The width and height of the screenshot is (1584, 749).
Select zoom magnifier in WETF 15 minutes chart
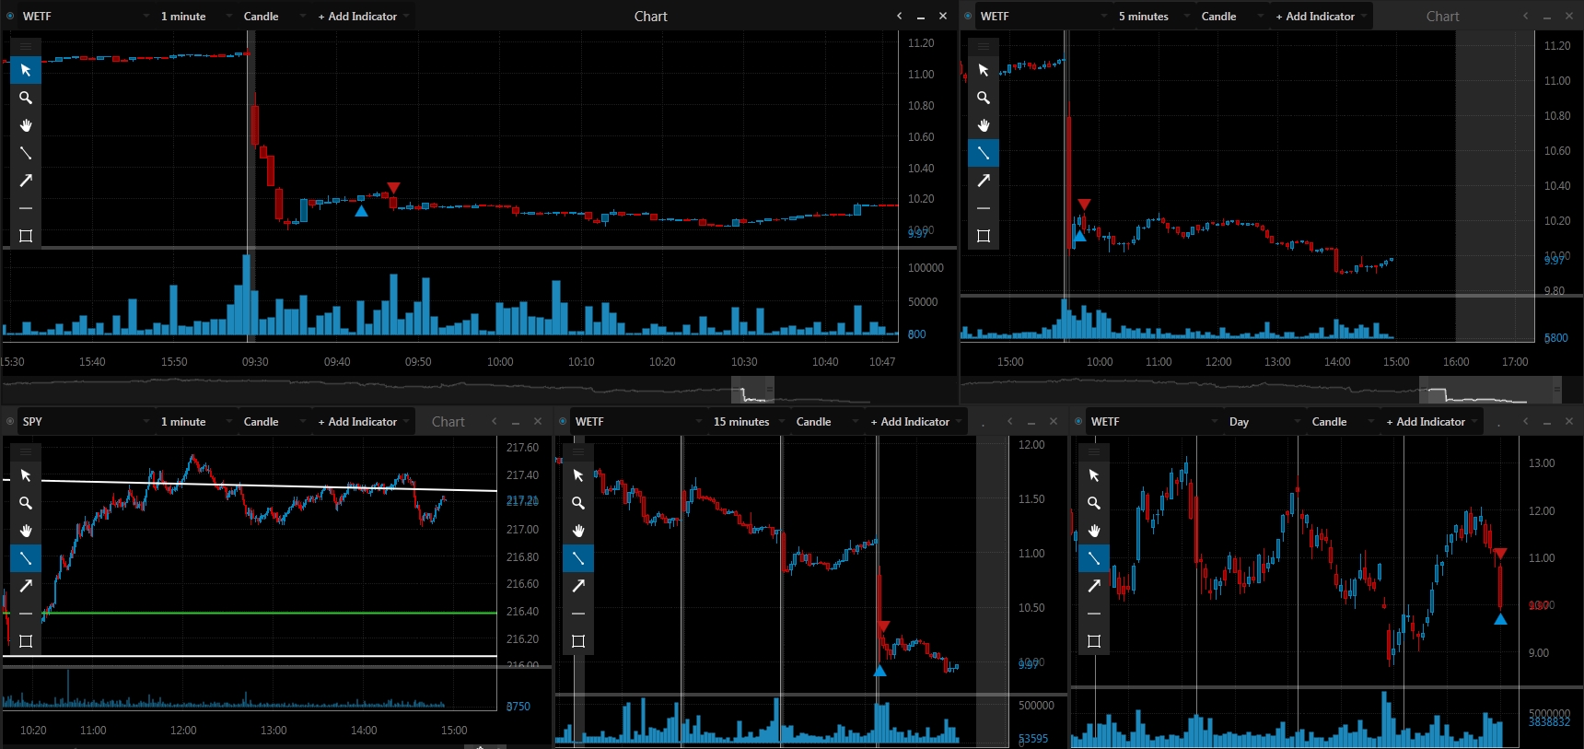tap(578, 503)
